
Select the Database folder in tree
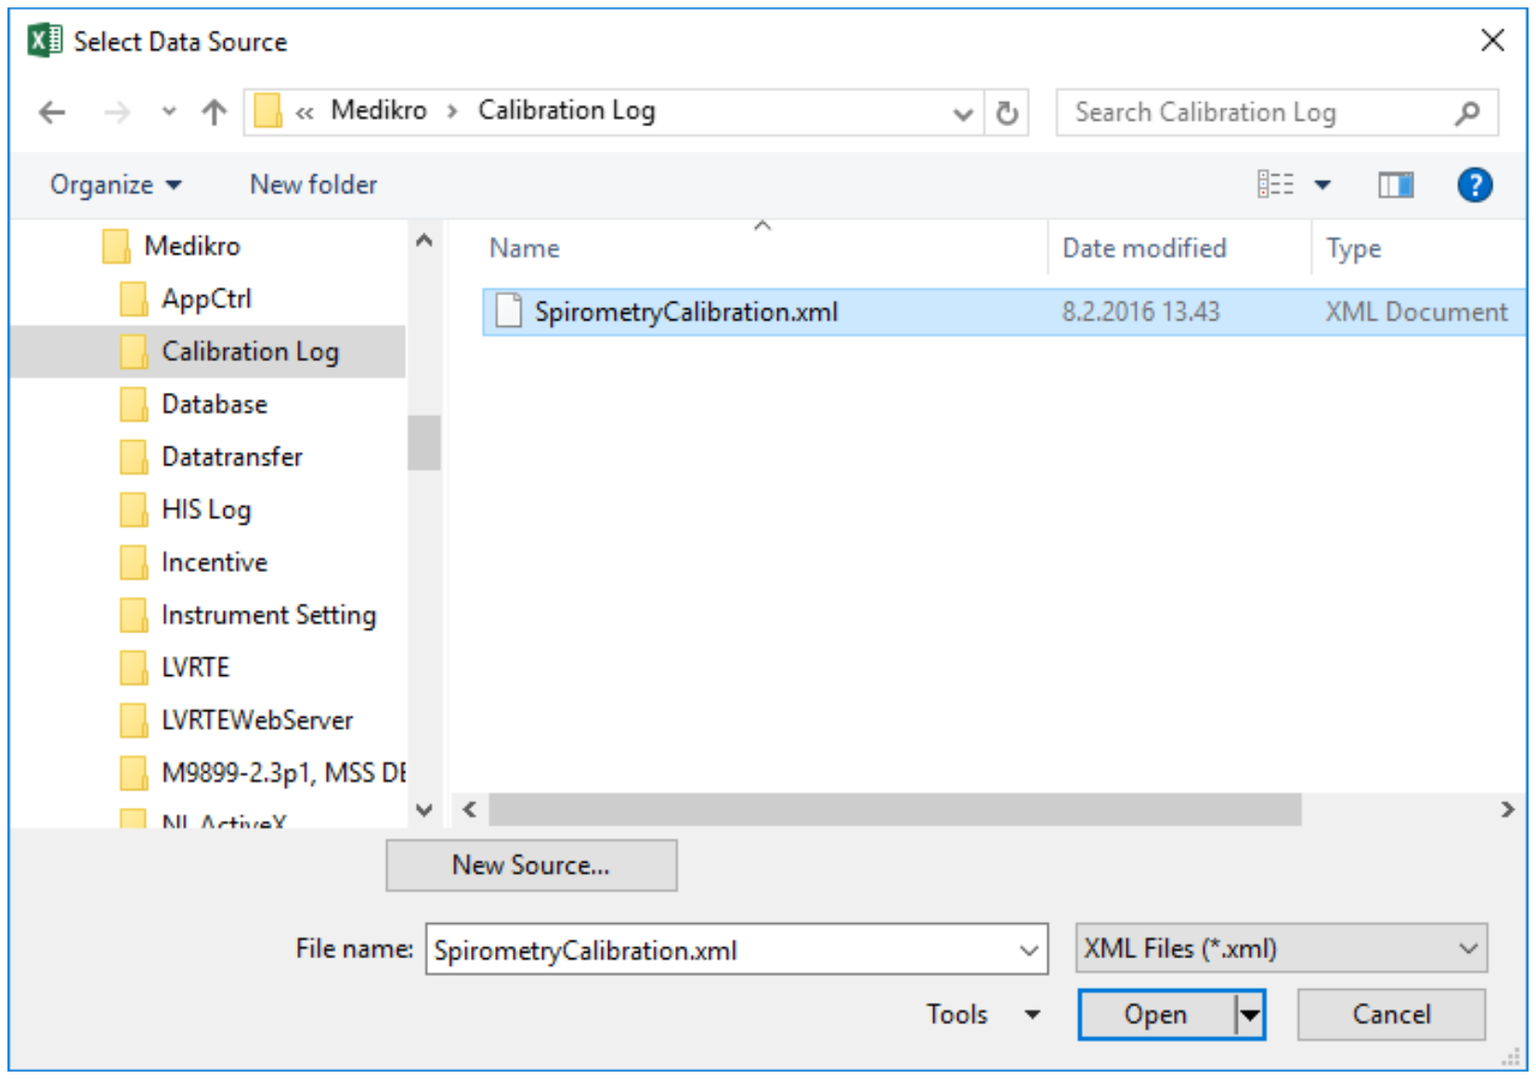pyautogui.click(x=214, y=405)
